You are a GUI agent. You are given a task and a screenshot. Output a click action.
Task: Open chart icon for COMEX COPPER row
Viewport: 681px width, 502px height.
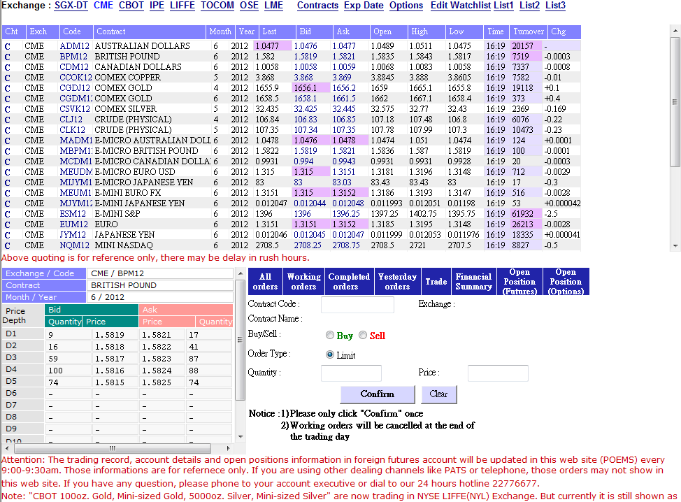[x=7, y=78]
